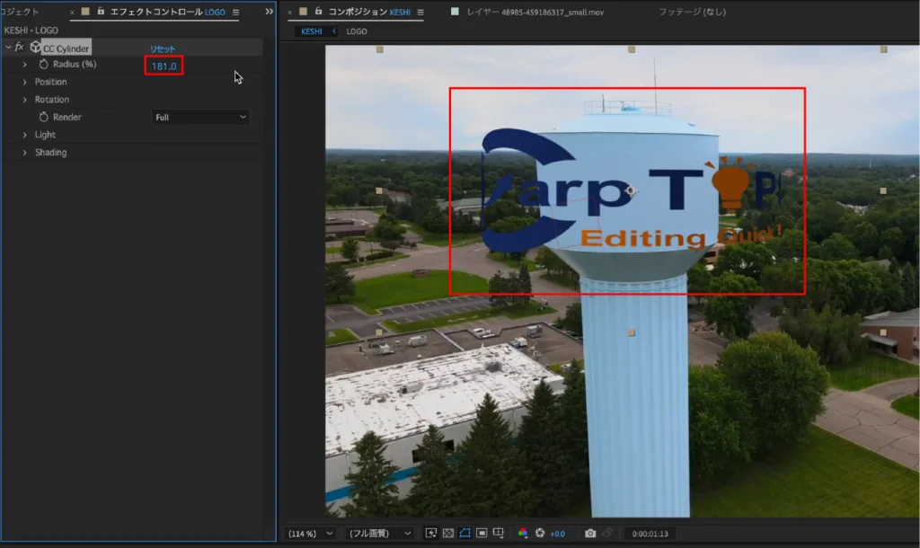920x548 pixels.
Task: Click the breadcrumb arrow between KESHI and LOGO
Action: pos(334,31)
